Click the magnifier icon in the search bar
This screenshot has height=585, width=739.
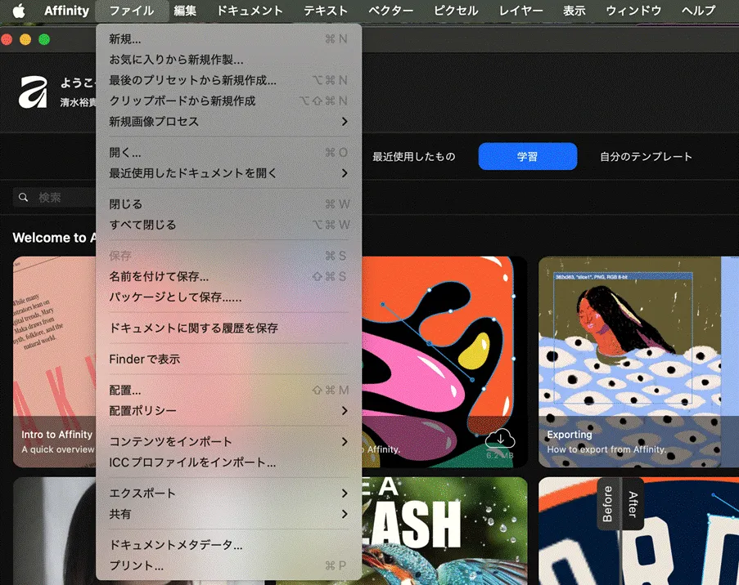pos(22,197)
